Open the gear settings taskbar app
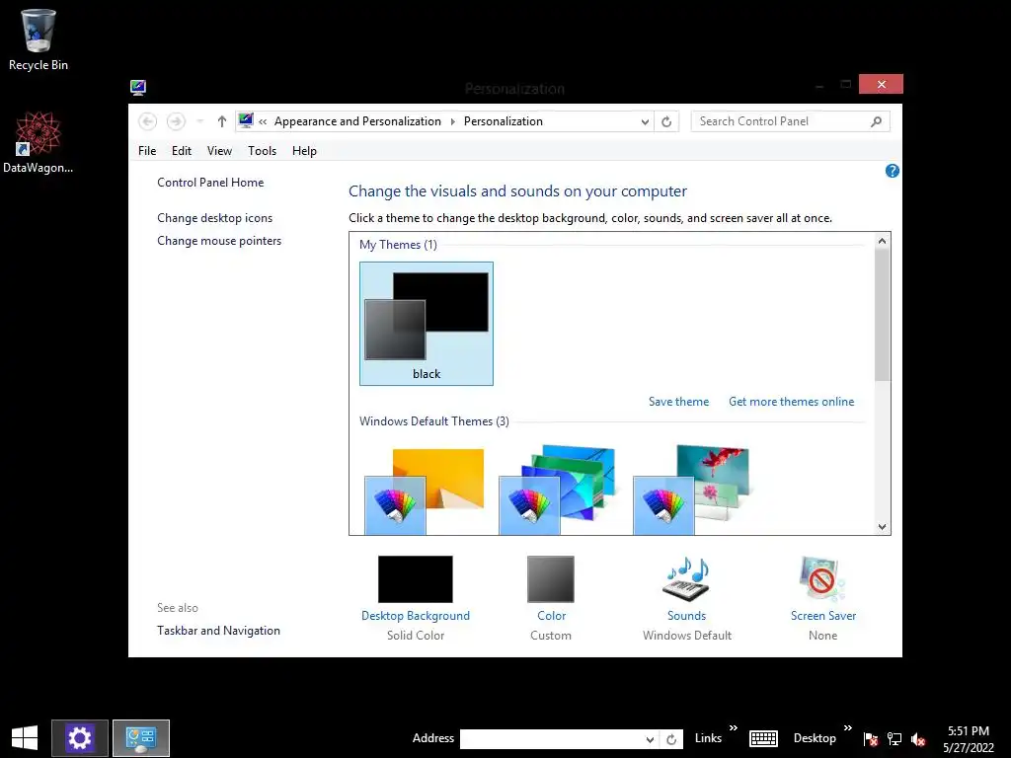Viewport: 1011px width, 758px height. [x=80, y=738]
